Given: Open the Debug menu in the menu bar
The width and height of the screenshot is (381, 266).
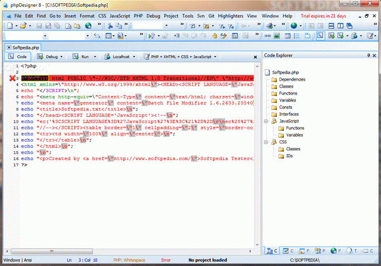Looking at the screenshot, I should 153,16.
